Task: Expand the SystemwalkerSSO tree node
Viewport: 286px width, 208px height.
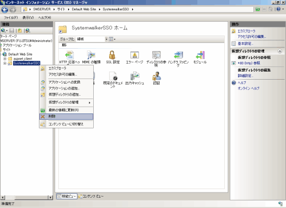Action: 5,63
